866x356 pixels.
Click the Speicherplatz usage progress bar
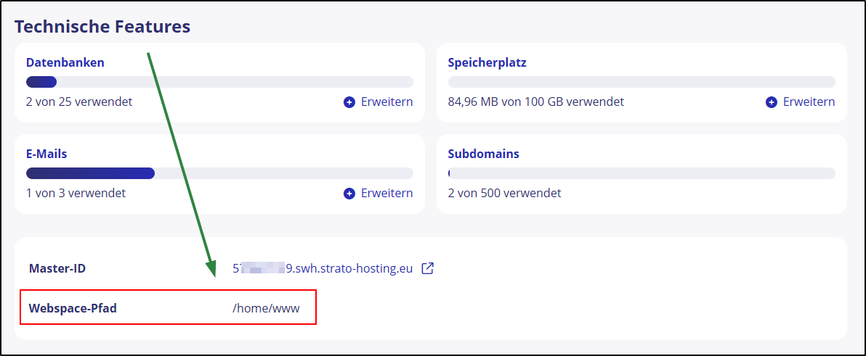[642, 82]
